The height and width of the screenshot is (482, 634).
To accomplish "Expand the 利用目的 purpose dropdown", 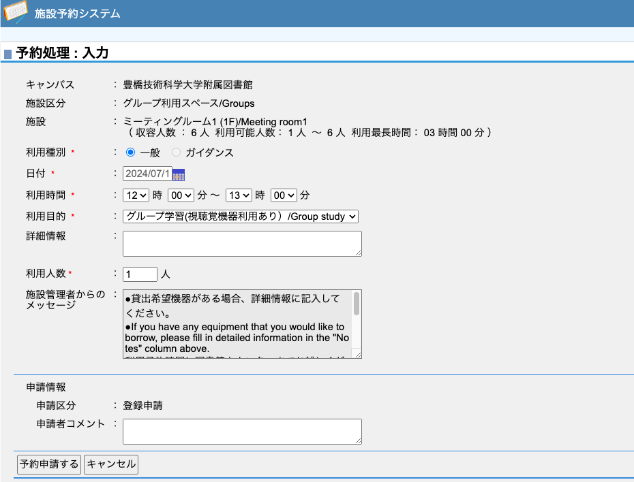I will 241,216.
